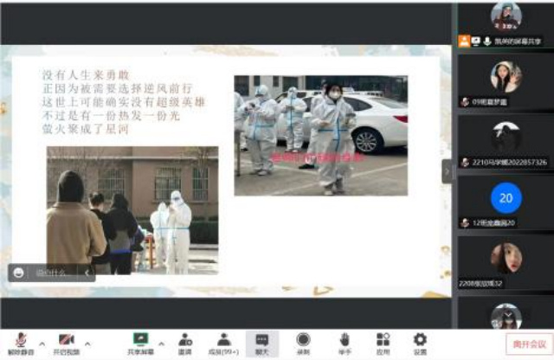554x360 pixels.
Task: Select the blue '20' avatar participant tile
Action: coord(506,202)
